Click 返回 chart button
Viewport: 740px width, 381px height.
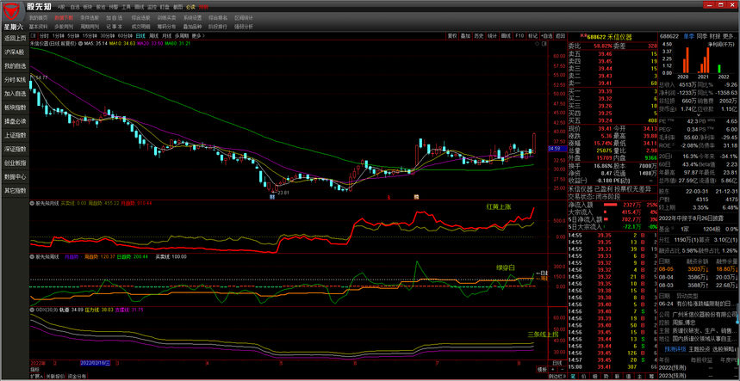pos(560,36)
